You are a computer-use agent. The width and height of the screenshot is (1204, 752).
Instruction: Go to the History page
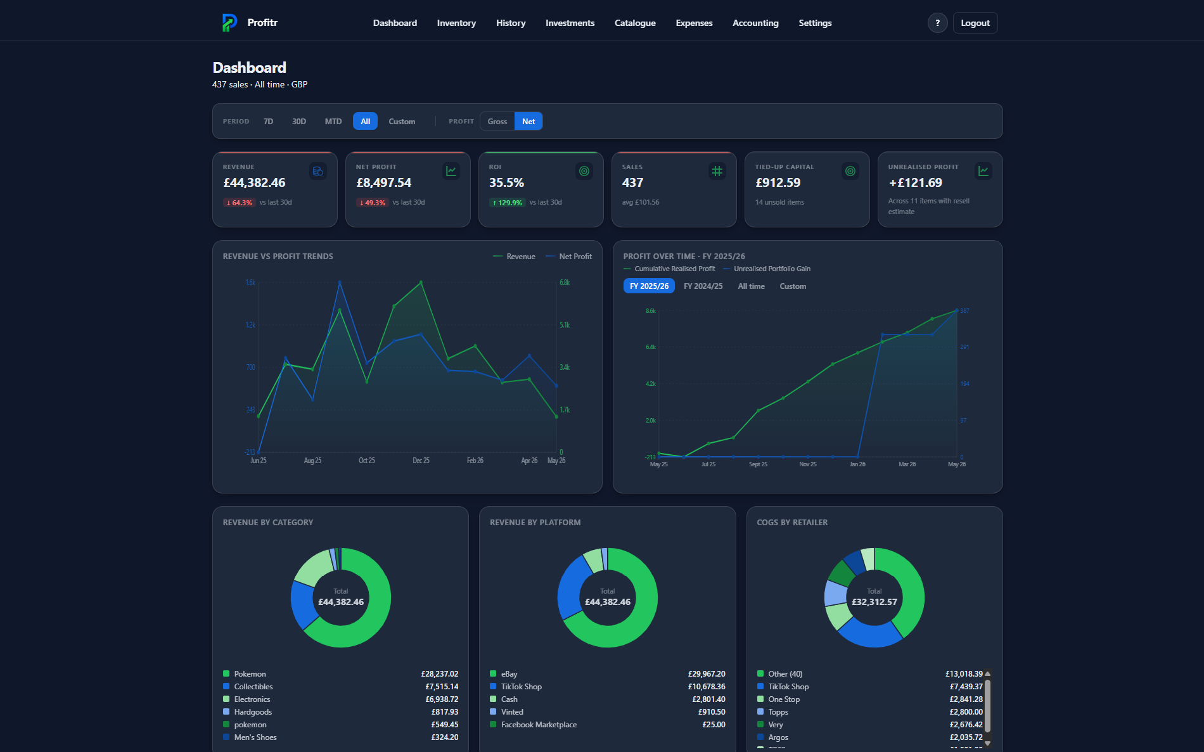(511, 23)
